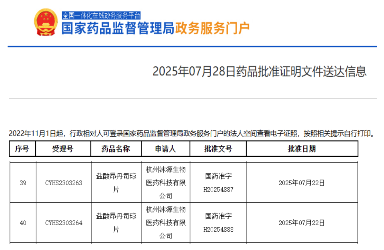Select the page title 2025年07月28日药品批准证明文件送达信息
384x250 pixels.
(x=259, y=72)
